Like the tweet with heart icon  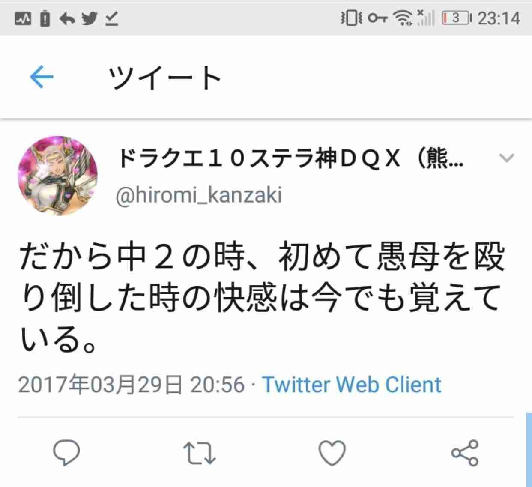click(332, 453)
